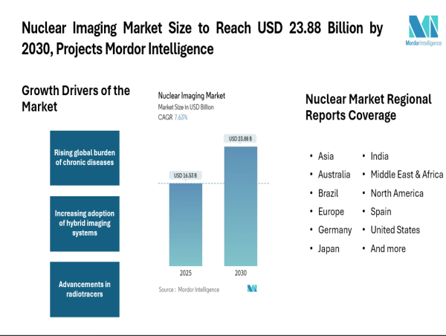Image resolution: width=446 pixels, height=336 pixels.
Task: Click the small Mordor logo under chart
Action: (252, 288)
